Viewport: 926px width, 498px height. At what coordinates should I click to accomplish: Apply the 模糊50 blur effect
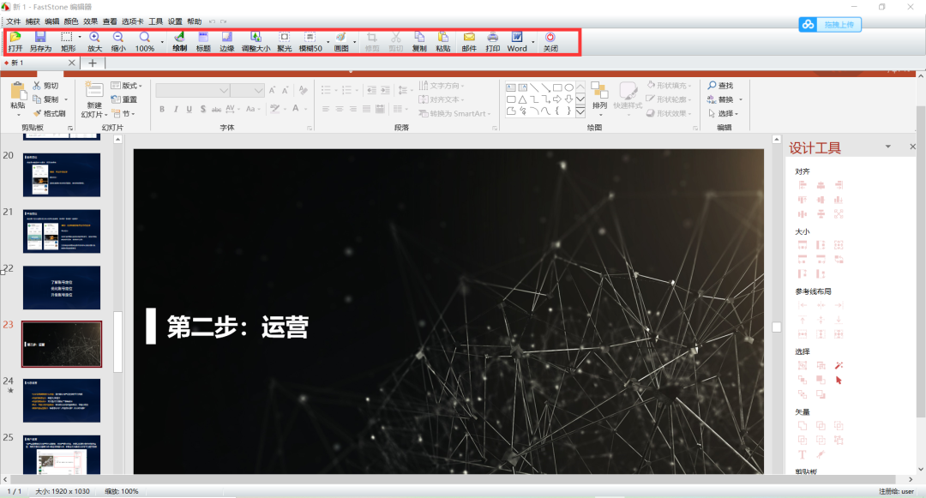point(309,39)
